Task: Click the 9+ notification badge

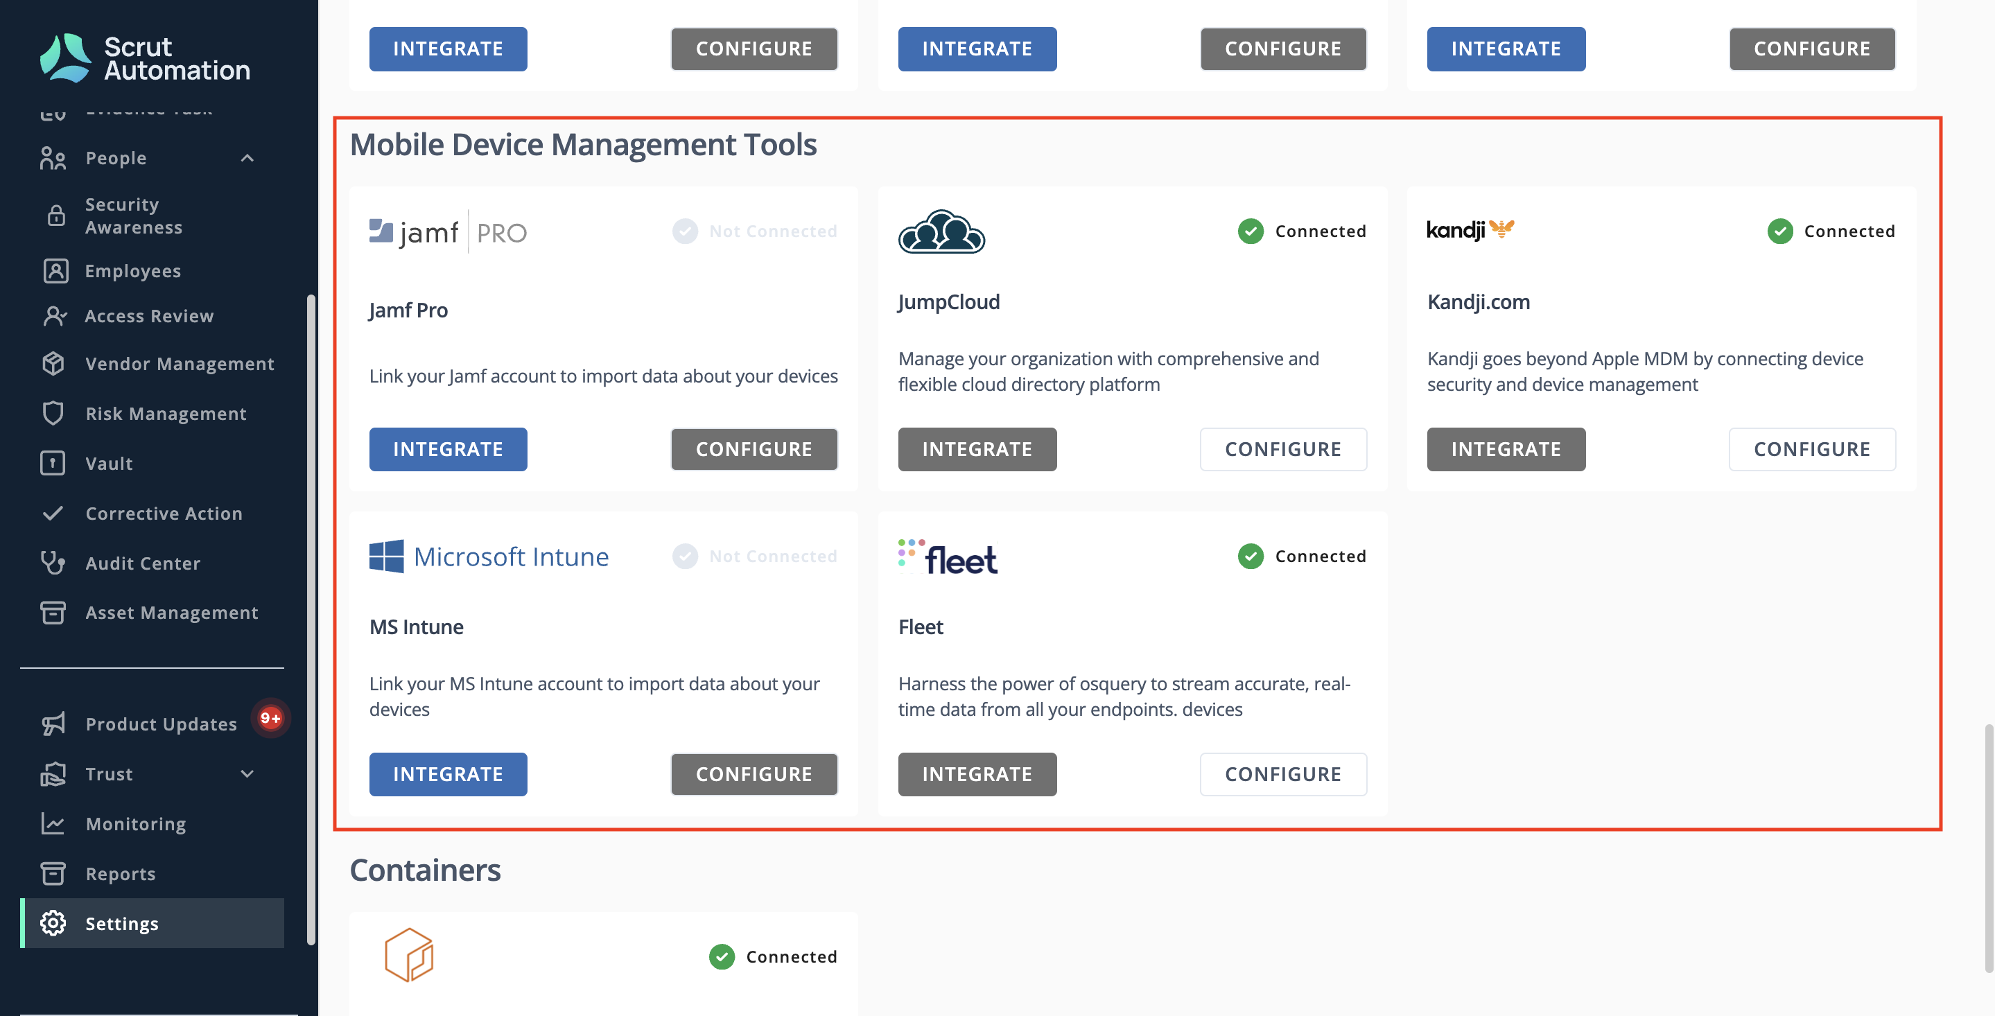Action: [x=270, y=718]
